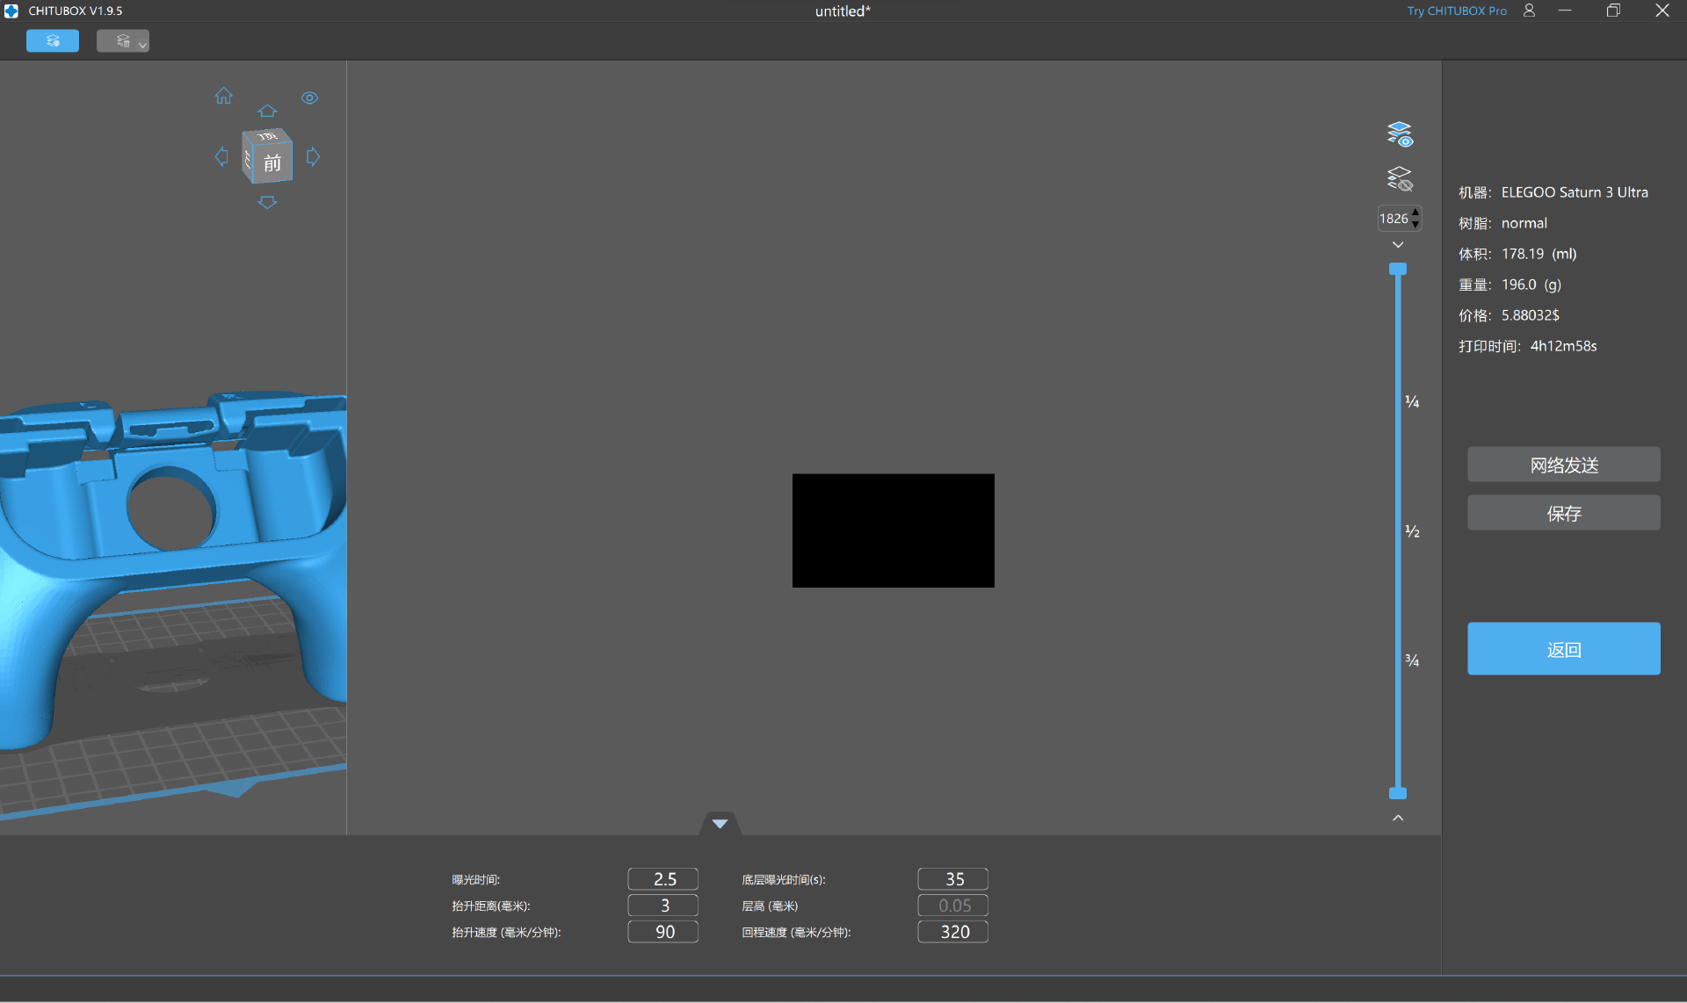
Task: Select the blue slice settings tab
Action: pyautogui.click(x=53, y=40)
